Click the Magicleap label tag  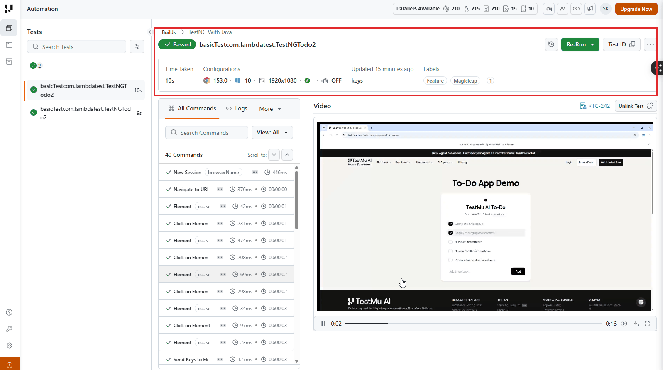click(465, 81)
